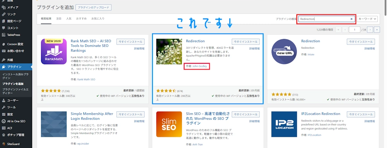Open 詳細情報 for Slim SEO
Viewport: 387px width, 148px height.
(x=255, y=121)
